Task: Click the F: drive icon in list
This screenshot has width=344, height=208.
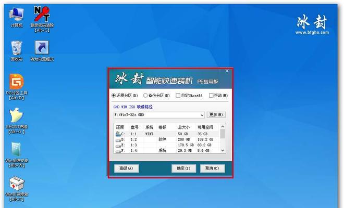Action: coord(118,151)
